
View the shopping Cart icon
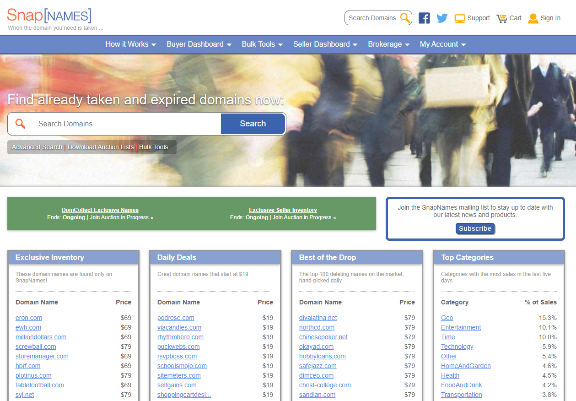(x=501, y=18)
